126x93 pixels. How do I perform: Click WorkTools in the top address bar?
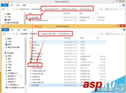click(24, 9)
